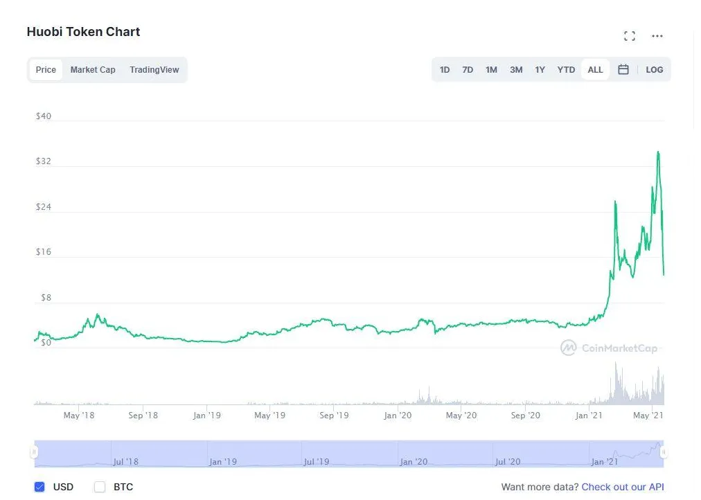The width and height of the screenshot is (701, 500).
Task: Select the YTD time range
Action: (x=565, y=69)
